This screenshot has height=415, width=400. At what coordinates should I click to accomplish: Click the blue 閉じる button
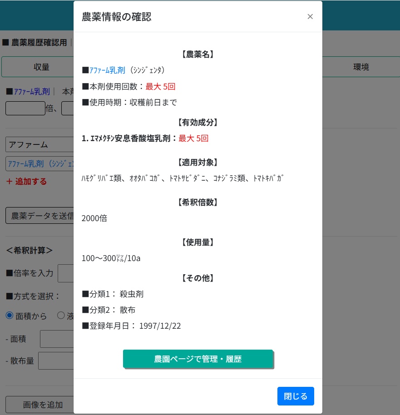(296, 396)
